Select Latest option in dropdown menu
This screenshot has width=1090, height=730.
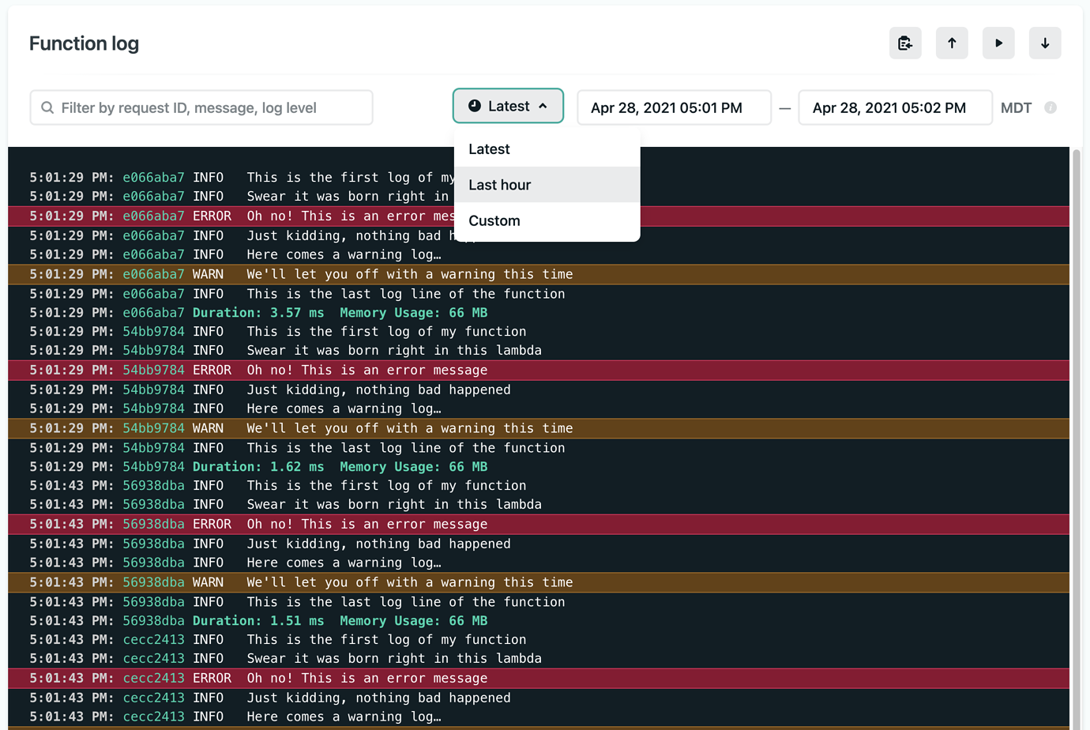click(489, 149)
